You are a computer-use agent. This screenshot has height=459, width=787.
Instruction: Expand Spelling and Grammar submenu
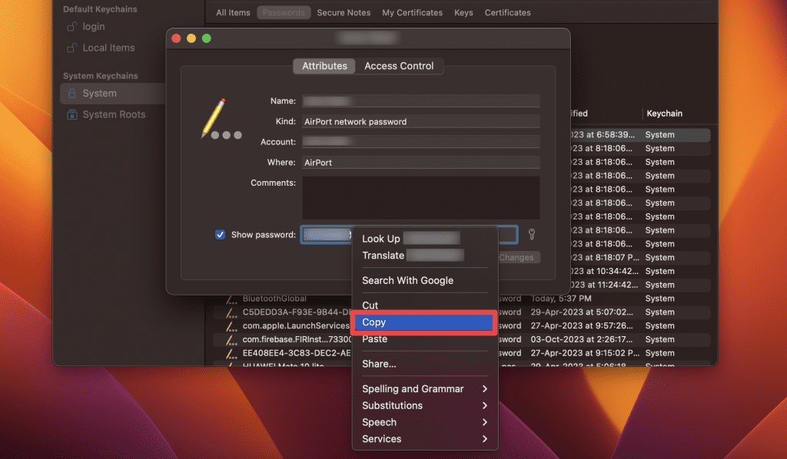click(424, 389)
